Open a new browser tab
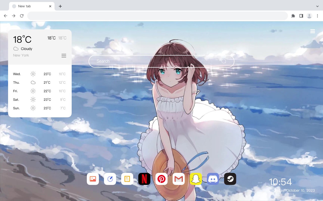 [x=60, y=6]
